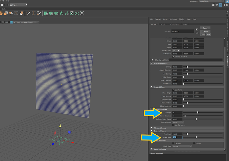The height and width of the screenshot is (161, 229).
Task: Click the lower output connection arrow icon
Action: click(x=197, y=33)
